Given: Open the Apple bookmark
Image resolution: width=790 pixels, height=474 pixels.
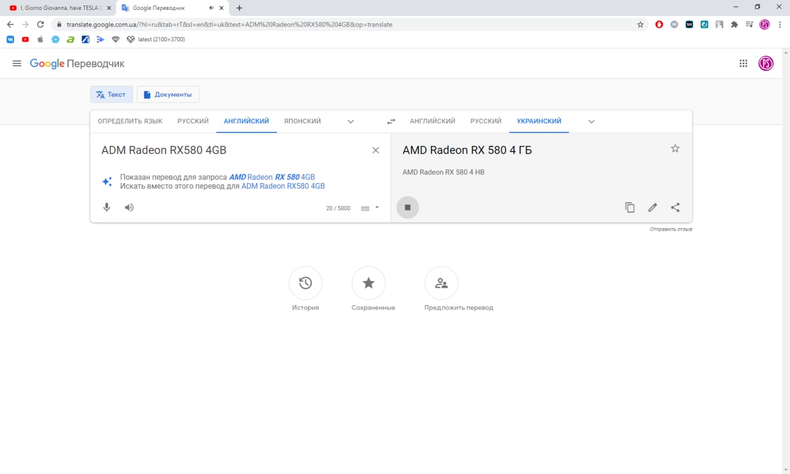Looking at the screenshot, I should click(x=40, y=39).
